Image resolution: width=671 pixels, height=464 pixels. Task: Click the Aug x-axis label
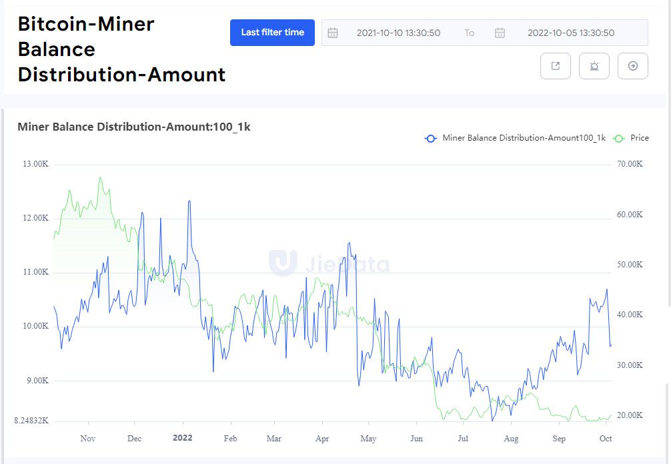point(511,439)
